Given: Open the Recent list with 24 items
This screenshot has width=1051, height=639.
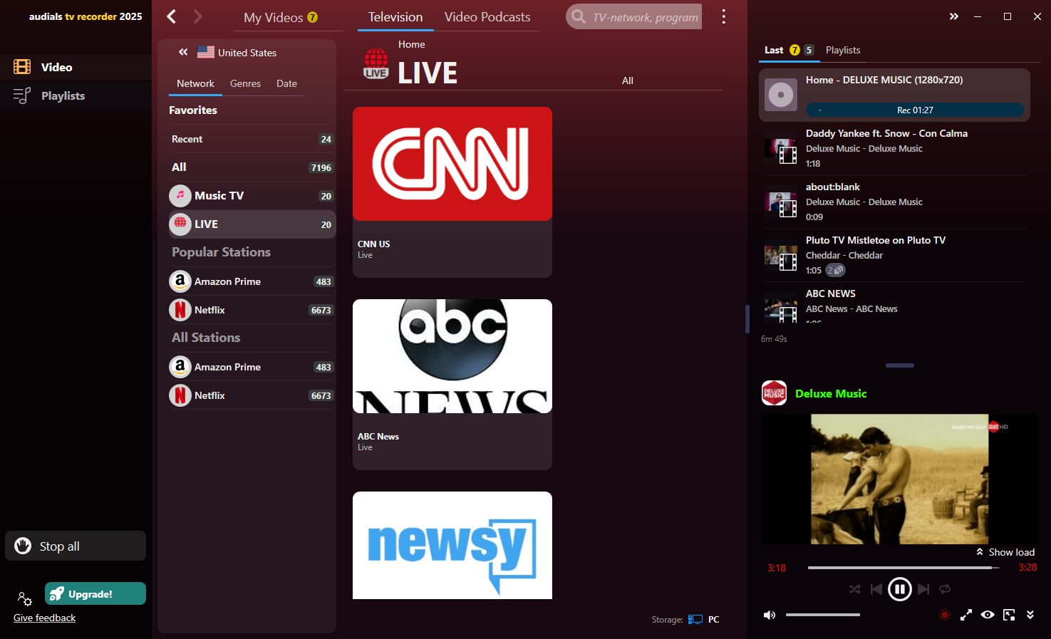Looking at the screenshot, I should tap(252, 139).
